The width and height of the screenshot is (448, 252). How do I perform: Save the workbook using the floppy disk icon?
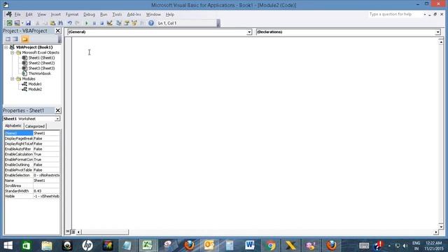28,23
